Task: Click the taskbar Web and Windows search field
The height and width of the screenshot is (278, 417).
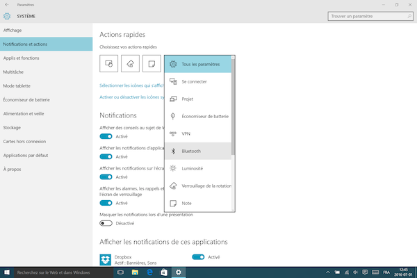Action: (63, 272)
